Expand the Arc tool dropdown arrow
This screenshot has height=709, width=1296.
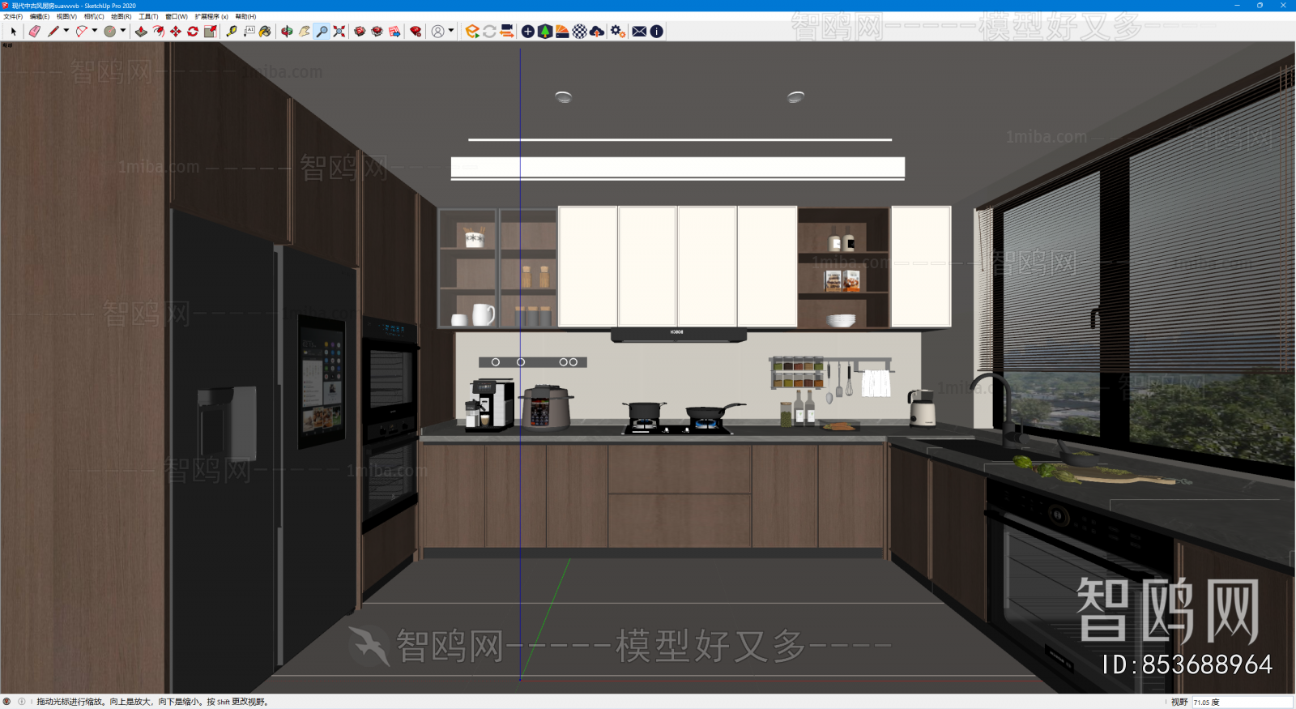(x=95, y=31)
